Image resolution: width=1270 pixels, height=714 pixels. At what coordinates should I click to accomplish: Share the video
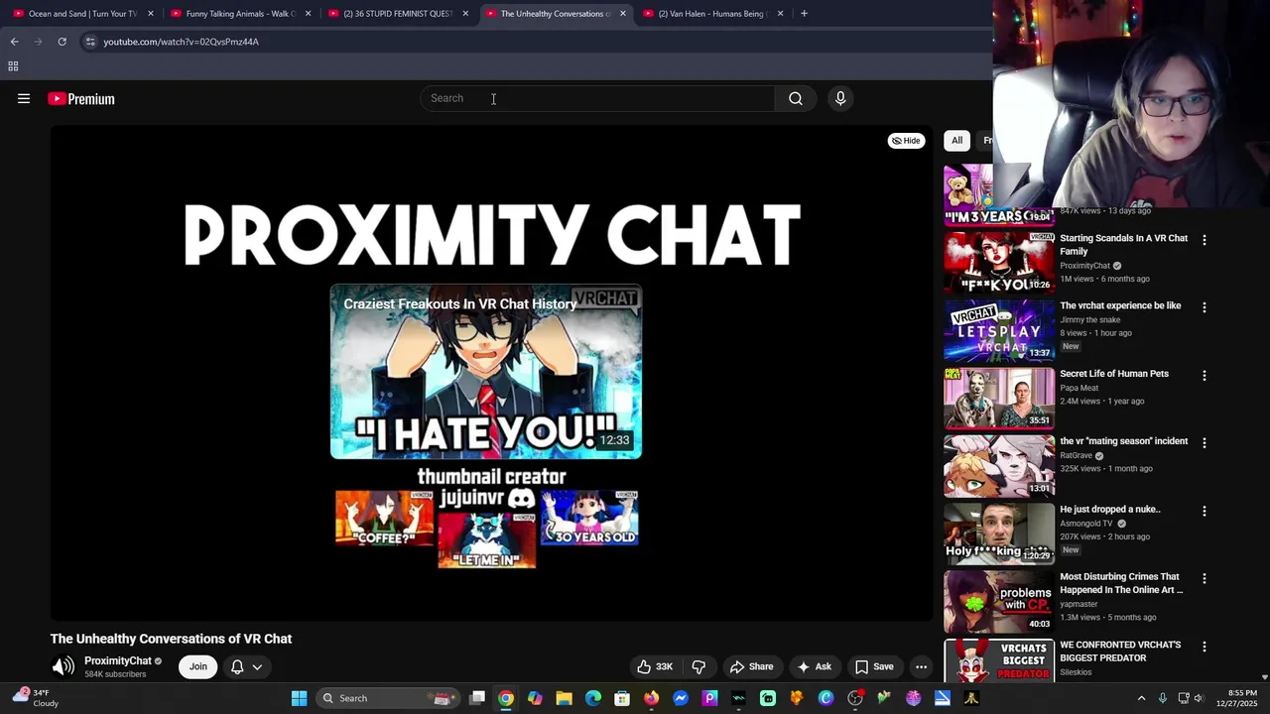tap(751, 666)
